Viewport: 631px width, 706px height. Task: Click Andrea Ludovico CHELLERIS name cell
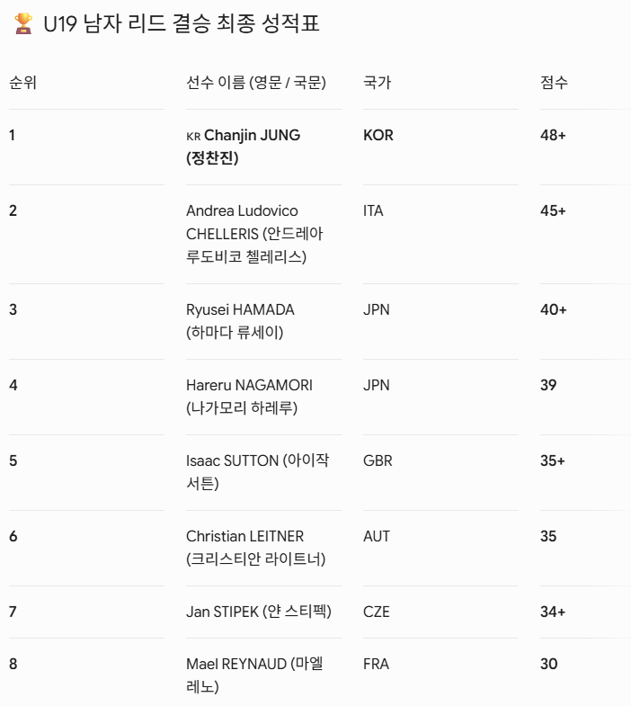tap(254, 234)
